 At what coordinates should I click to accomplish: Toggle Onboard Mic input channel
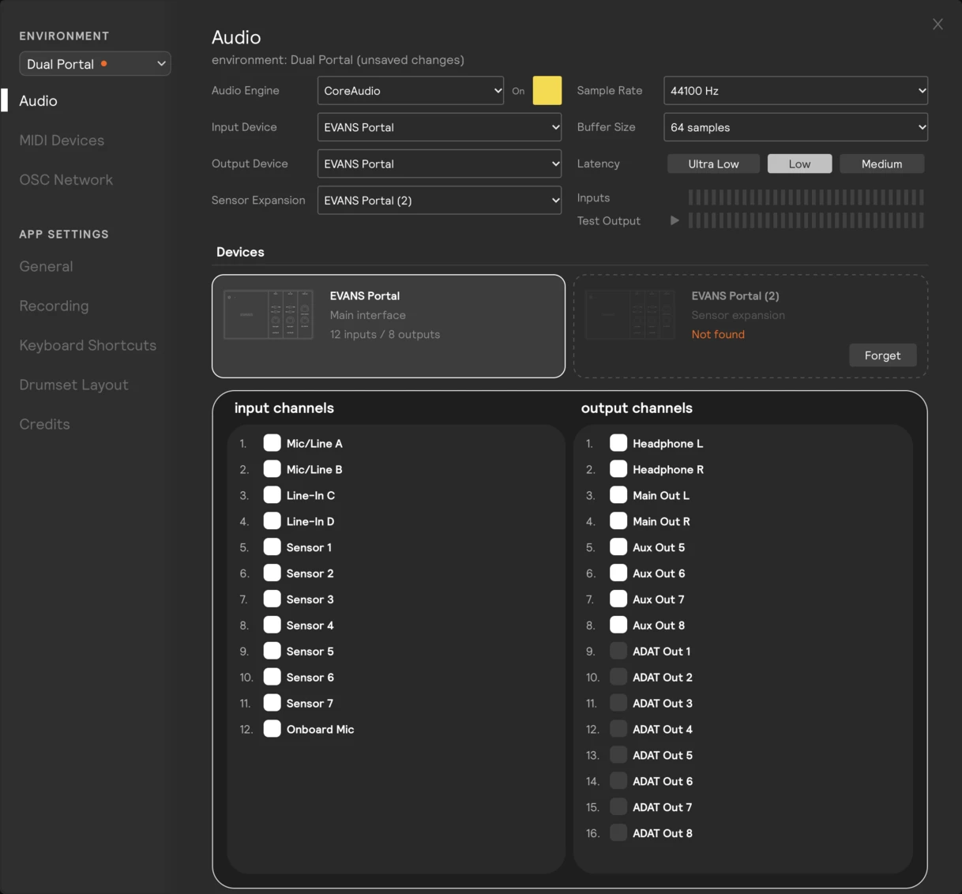point(272,730)
